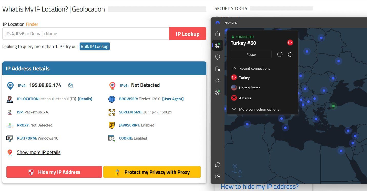Click the reconnect refresh icon

click(x=290, y=54)
